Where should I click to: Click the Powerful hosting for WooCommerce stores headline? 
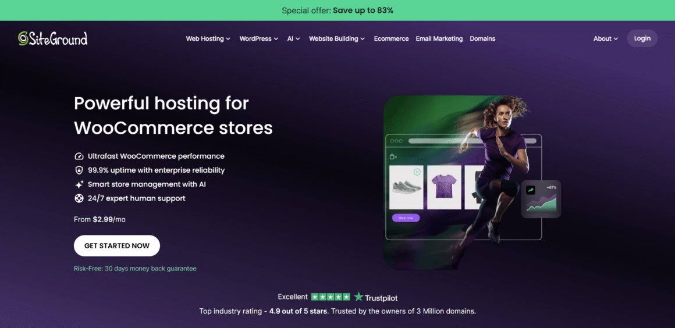tap(173, 116)
